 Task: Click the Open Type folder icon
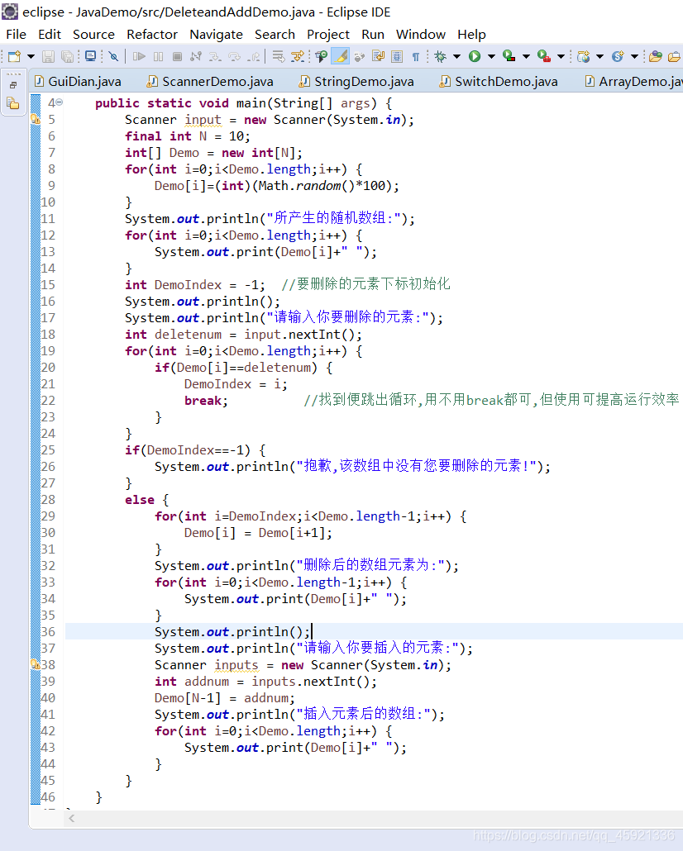tap(656, 56)
